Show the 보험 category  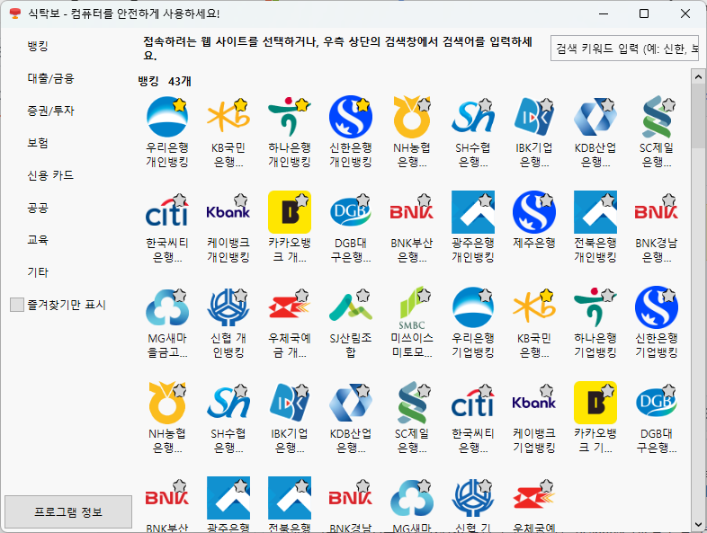tap(38, 143)
